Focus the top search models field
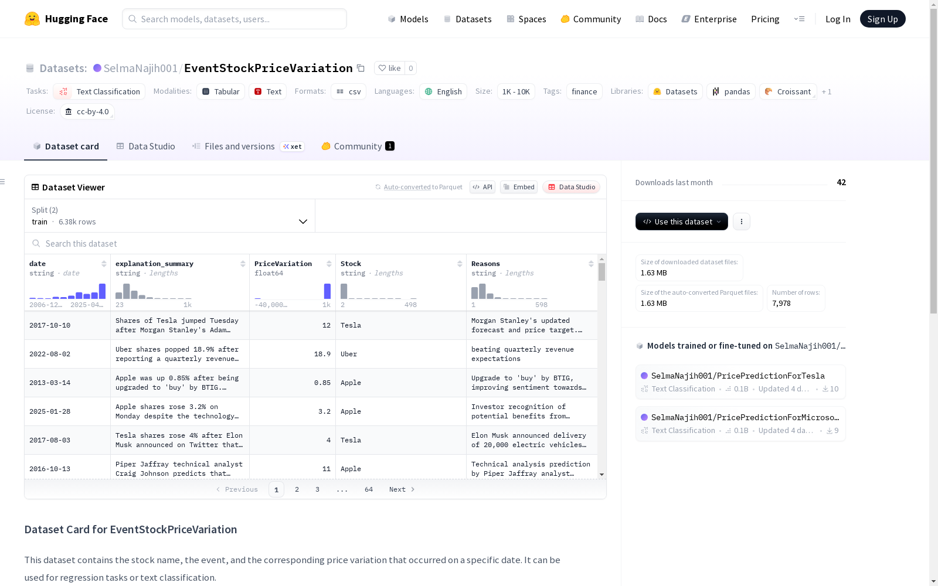 [235, 19]
